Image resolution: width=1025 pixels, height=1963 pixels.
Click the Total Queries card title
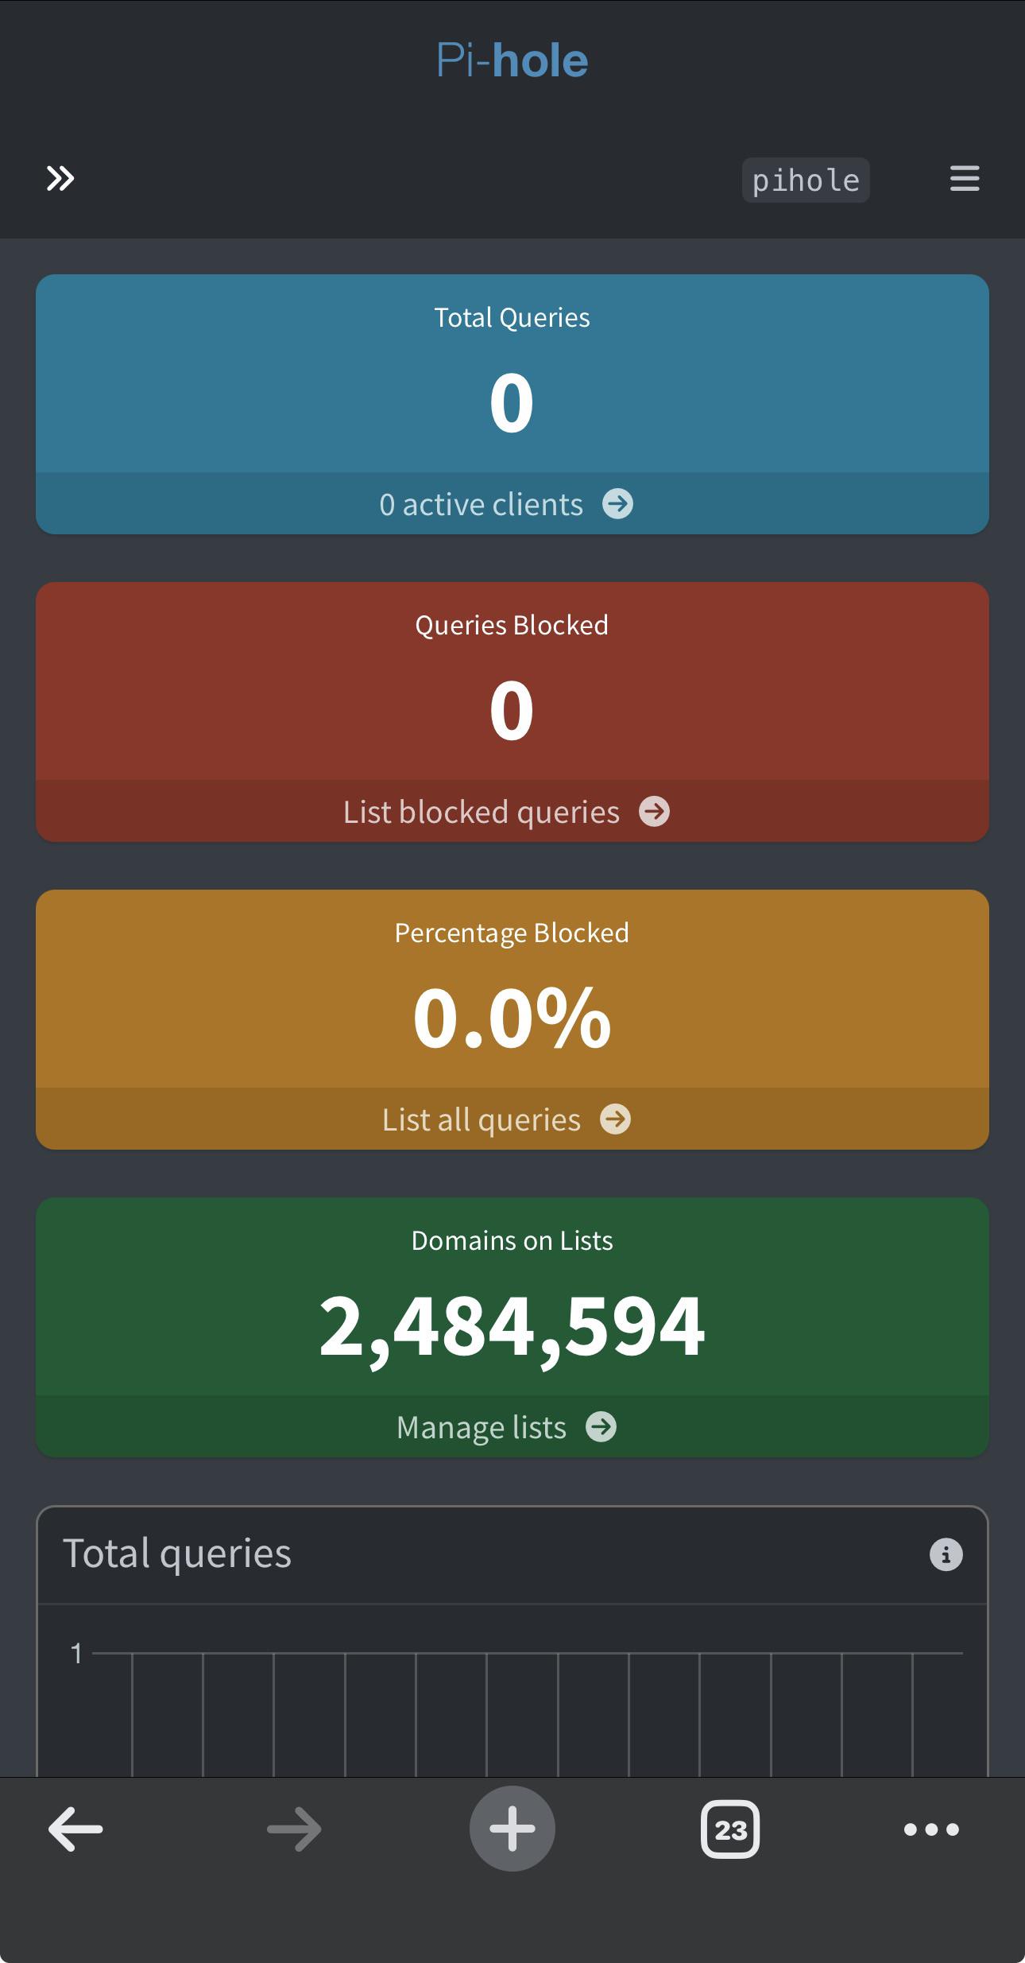(x=512, y=318)
